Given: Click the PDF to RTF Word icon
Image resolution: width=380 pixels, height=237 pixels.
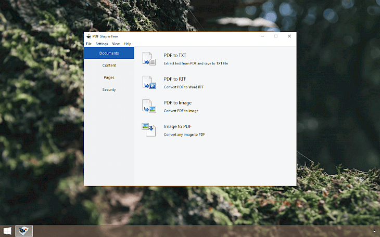Looking at the screenshot, I should (x=149, y=82).
